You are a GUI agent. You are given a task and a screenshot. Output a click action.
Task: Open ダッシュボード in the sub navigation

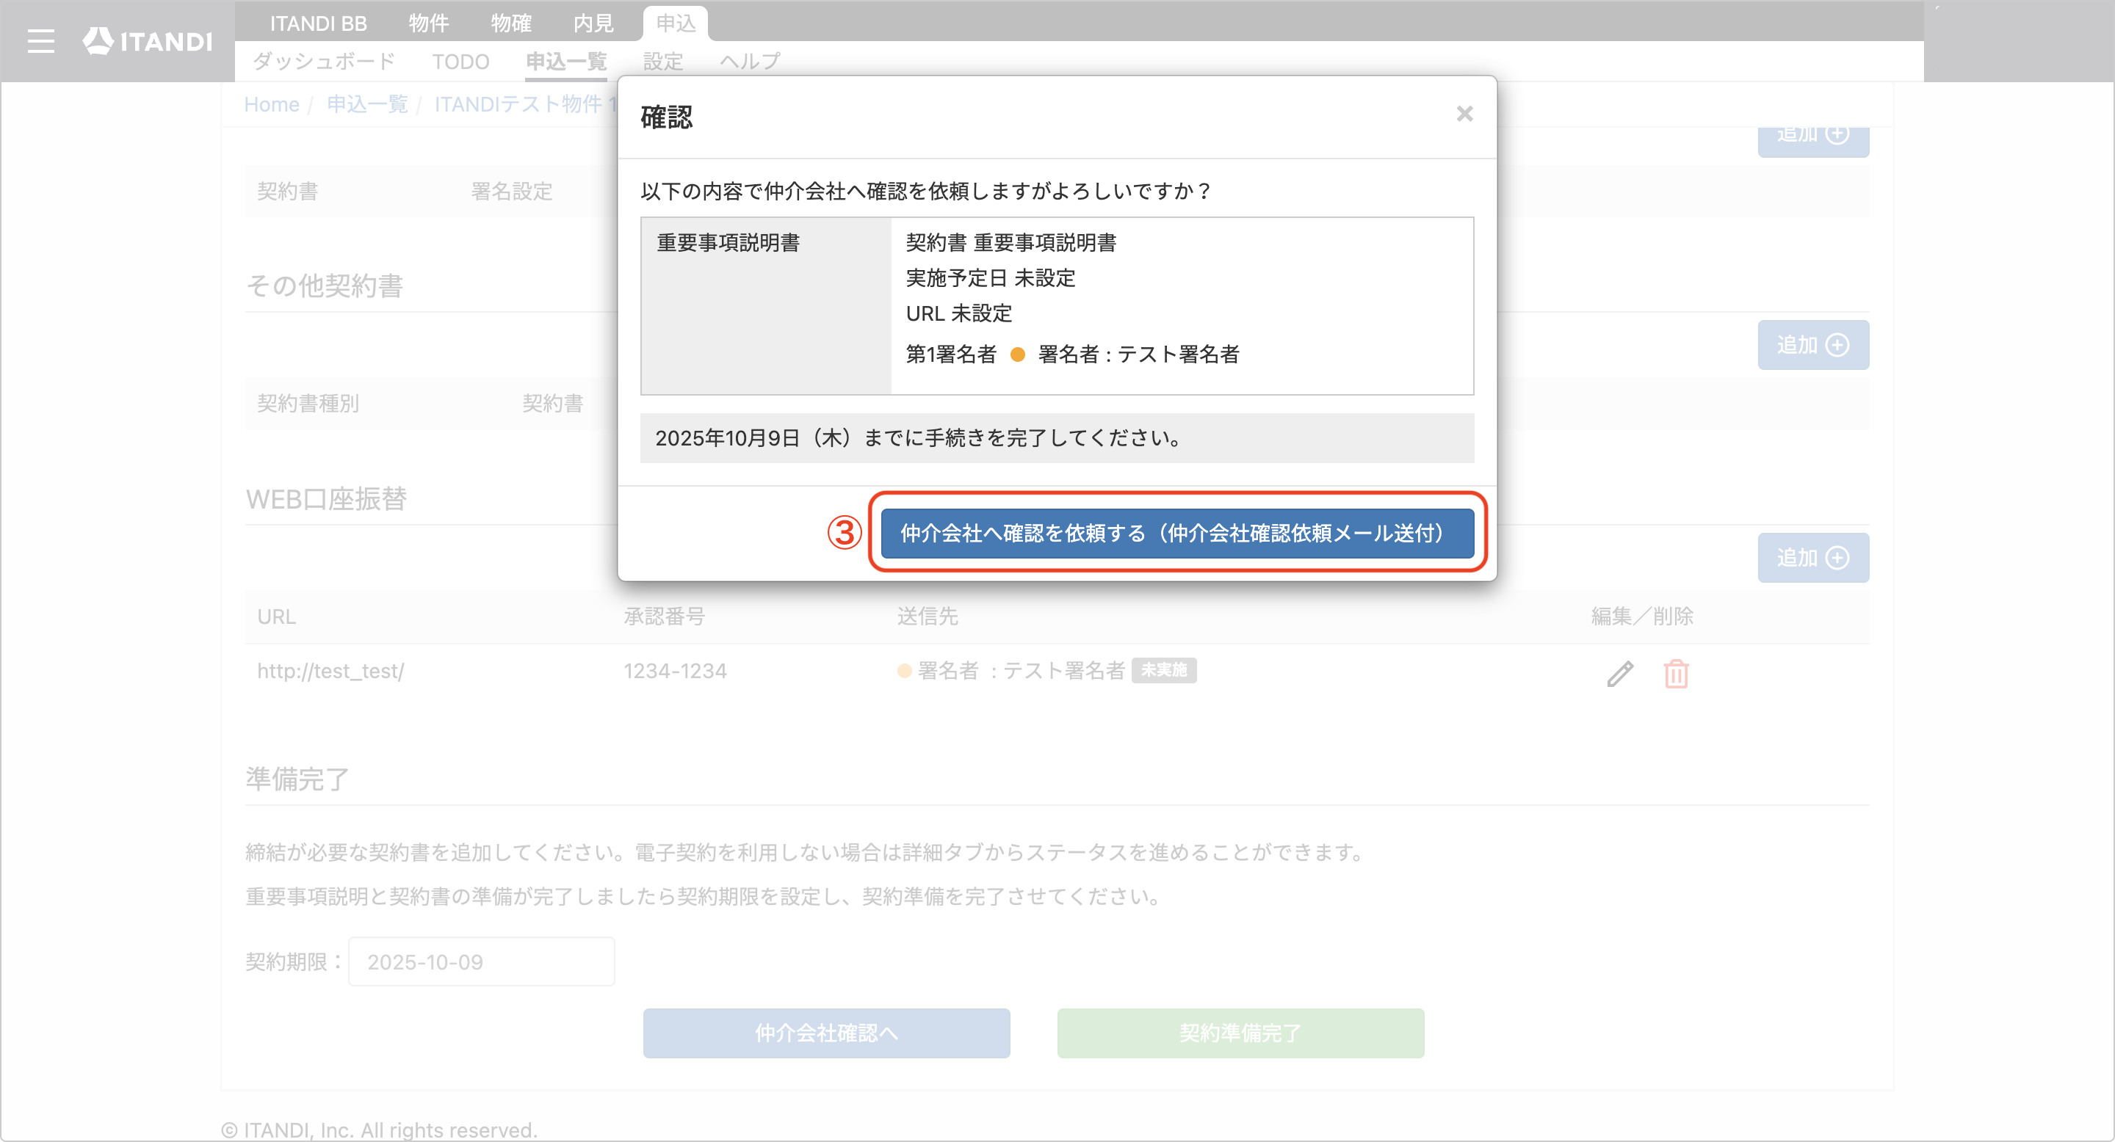325,62
